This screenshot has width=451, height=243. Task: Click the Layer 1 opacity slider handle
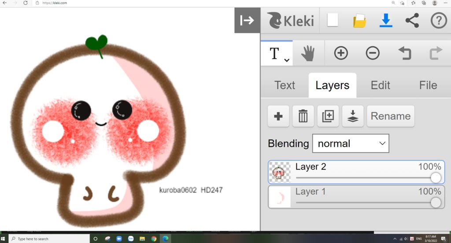[x=436, y=202]
